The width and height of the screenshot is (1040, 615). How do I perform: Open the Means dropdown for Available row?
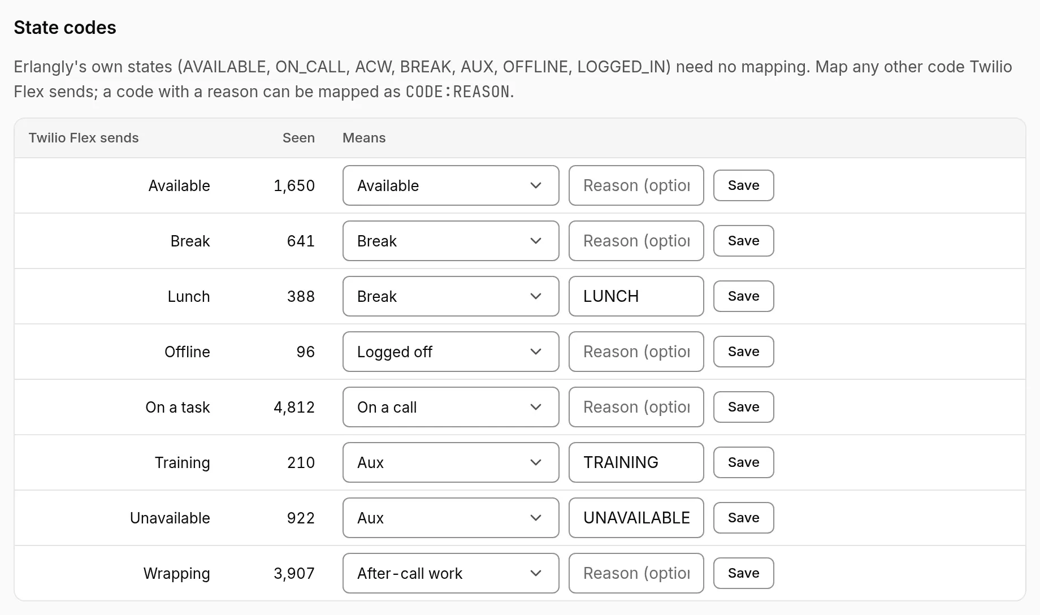(x=450, y=185)
